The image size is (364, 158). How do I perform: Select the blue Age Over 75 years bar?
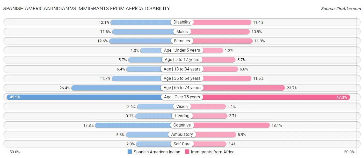[x=83, y=97]
